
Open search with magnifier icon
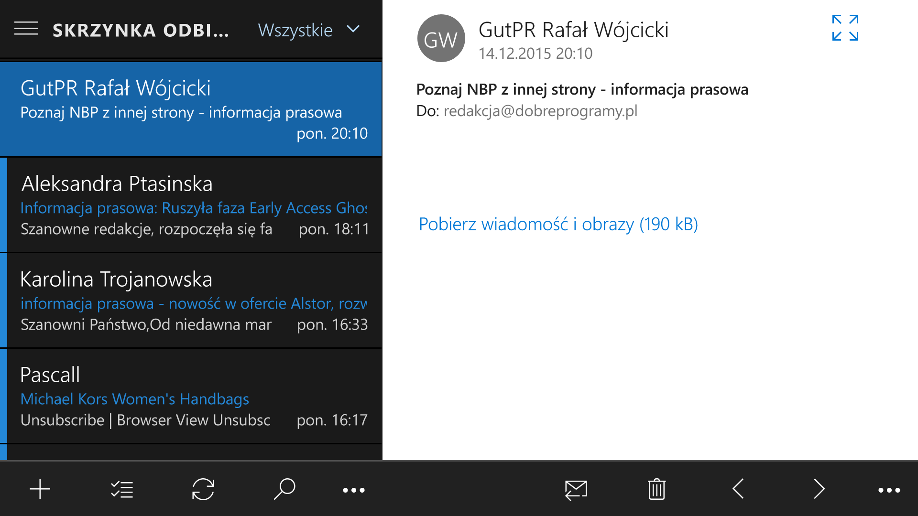coord(284,489)
